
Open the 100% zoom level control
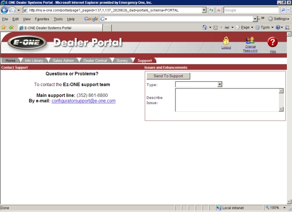pos(276,208)
